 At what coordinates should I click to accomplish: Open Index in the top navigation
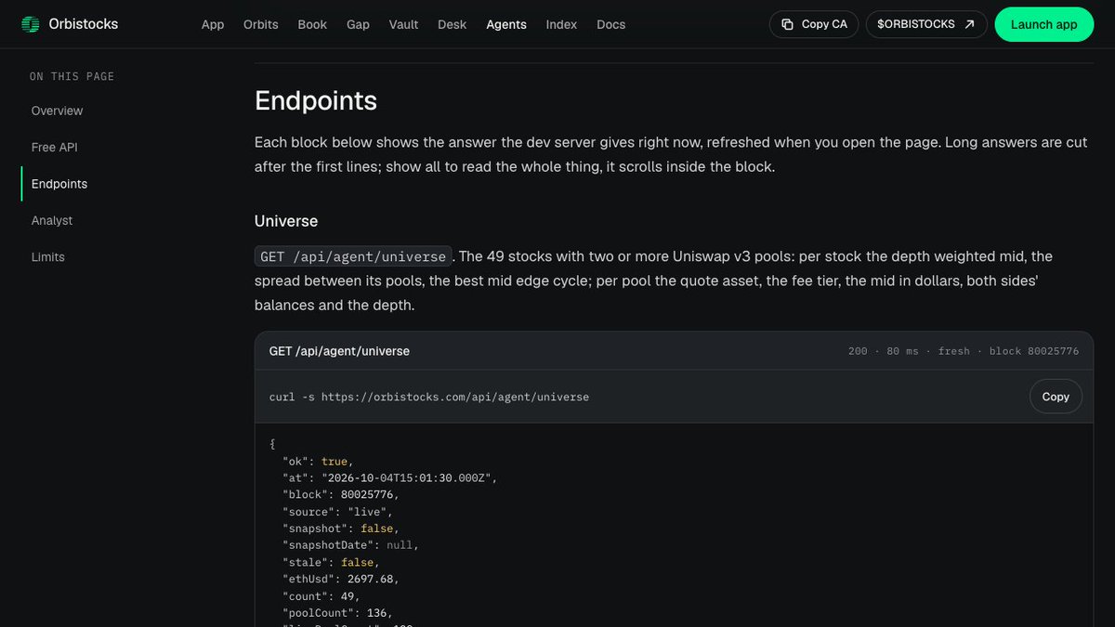tap(561, 24)
